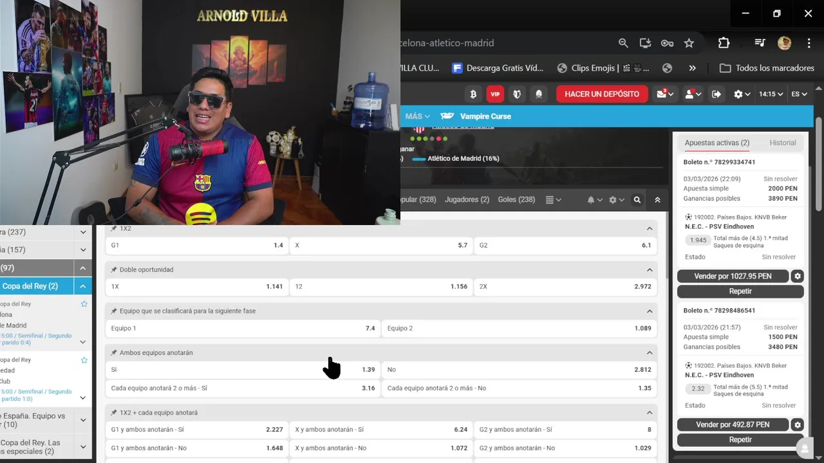Click gear next to Vender por 492.87 PEN
824x463 pixels.
click(798, 424)
